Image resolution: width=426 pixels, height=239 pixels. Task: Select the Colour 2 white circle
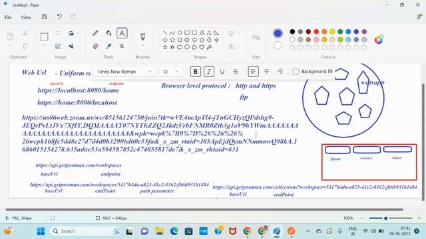click(278, 46)
